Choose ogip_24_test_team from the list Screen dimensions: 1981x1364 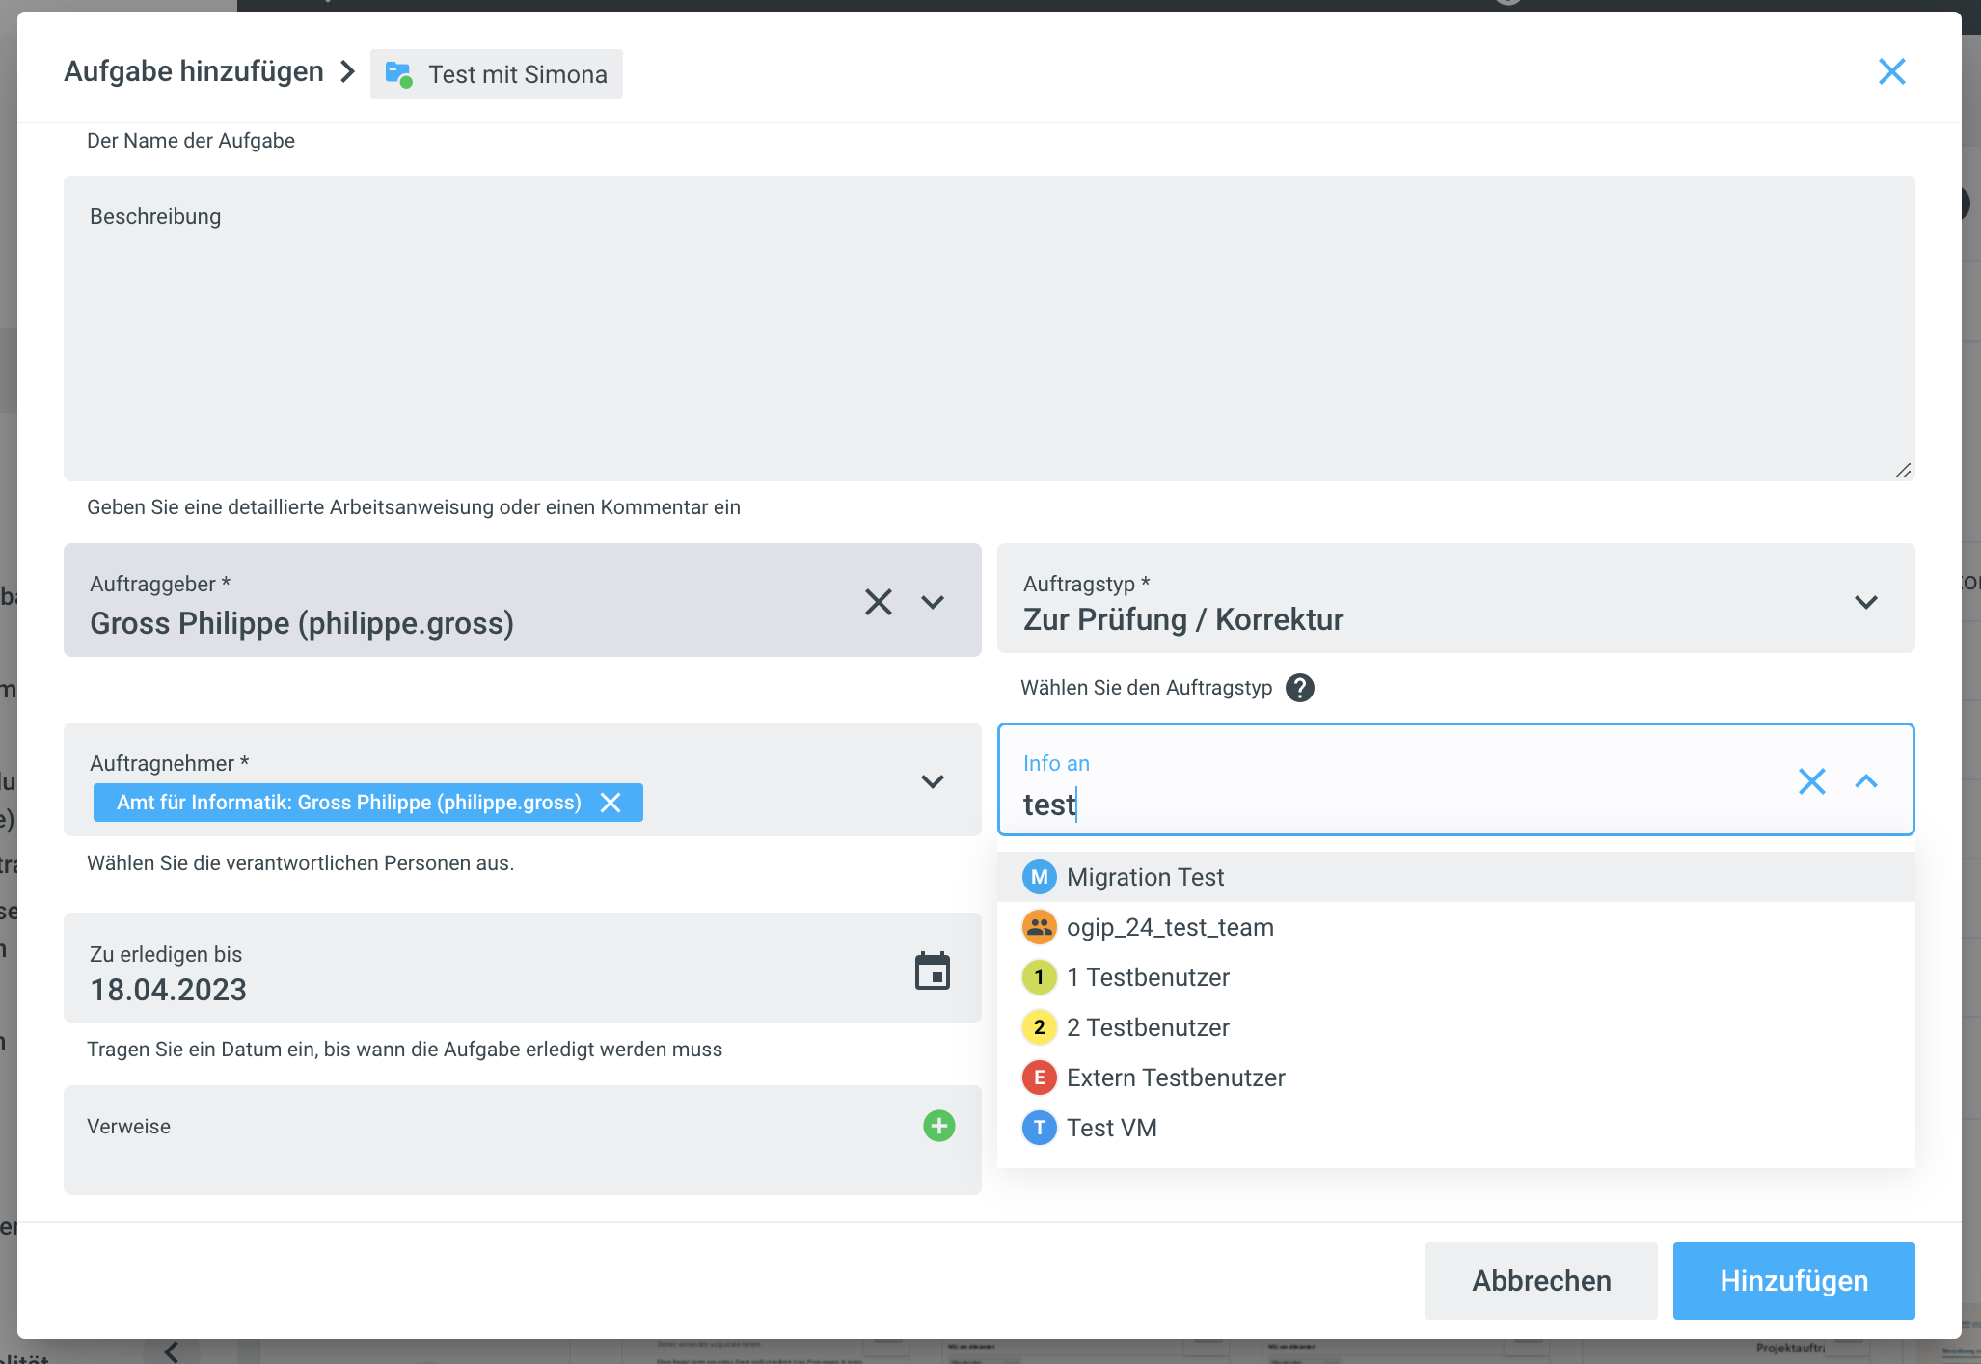(1169, 927)
